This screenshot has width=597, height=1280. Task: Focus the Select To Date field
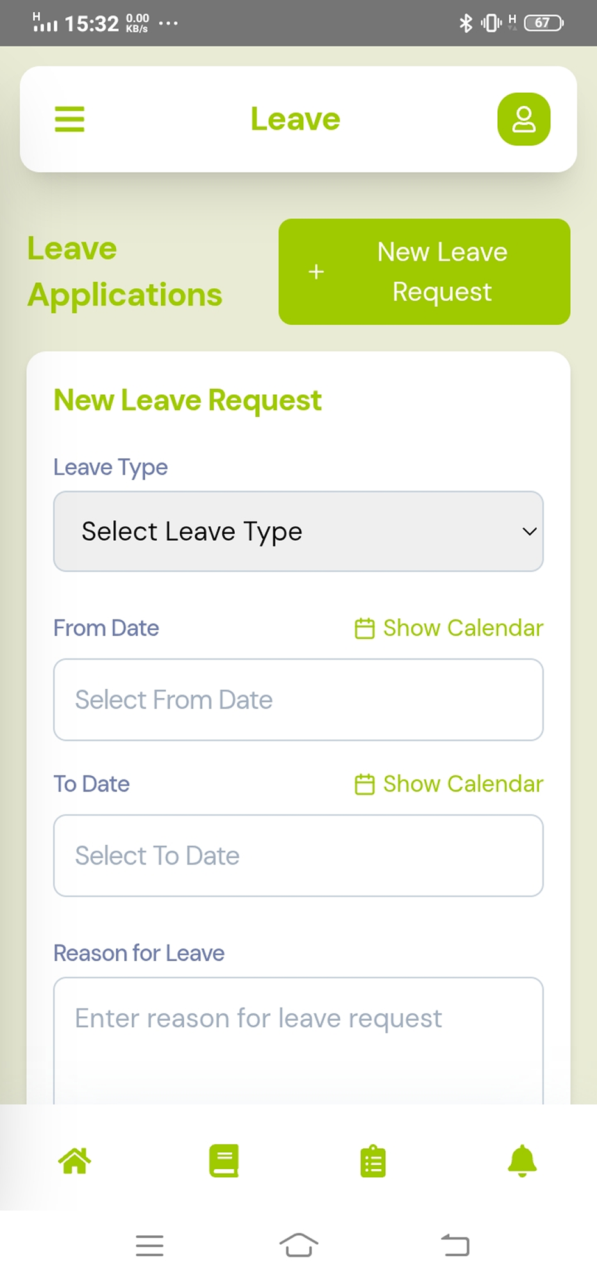coord(298,856)
